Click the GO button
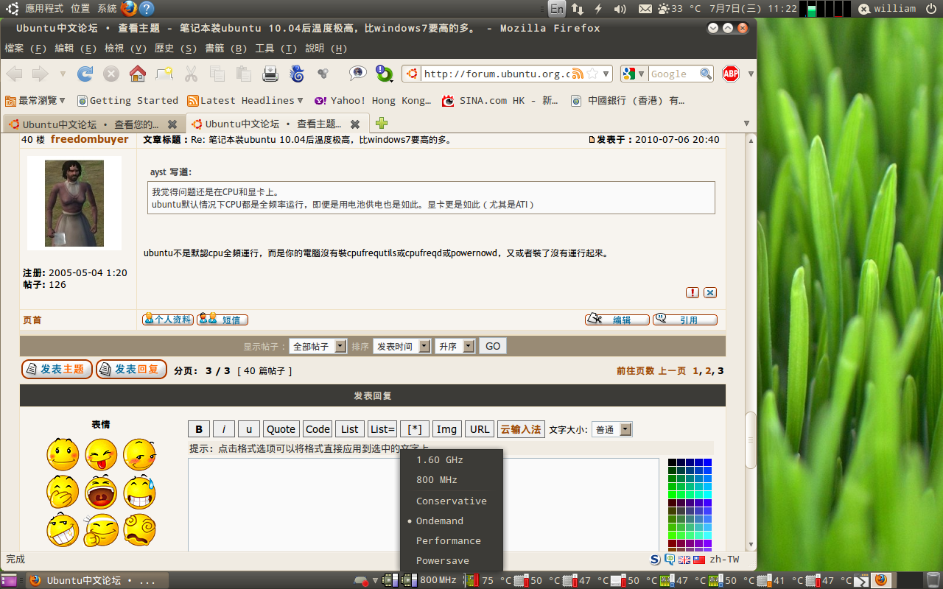This screenshot has width=943, height=589. (x=493, y=346)
